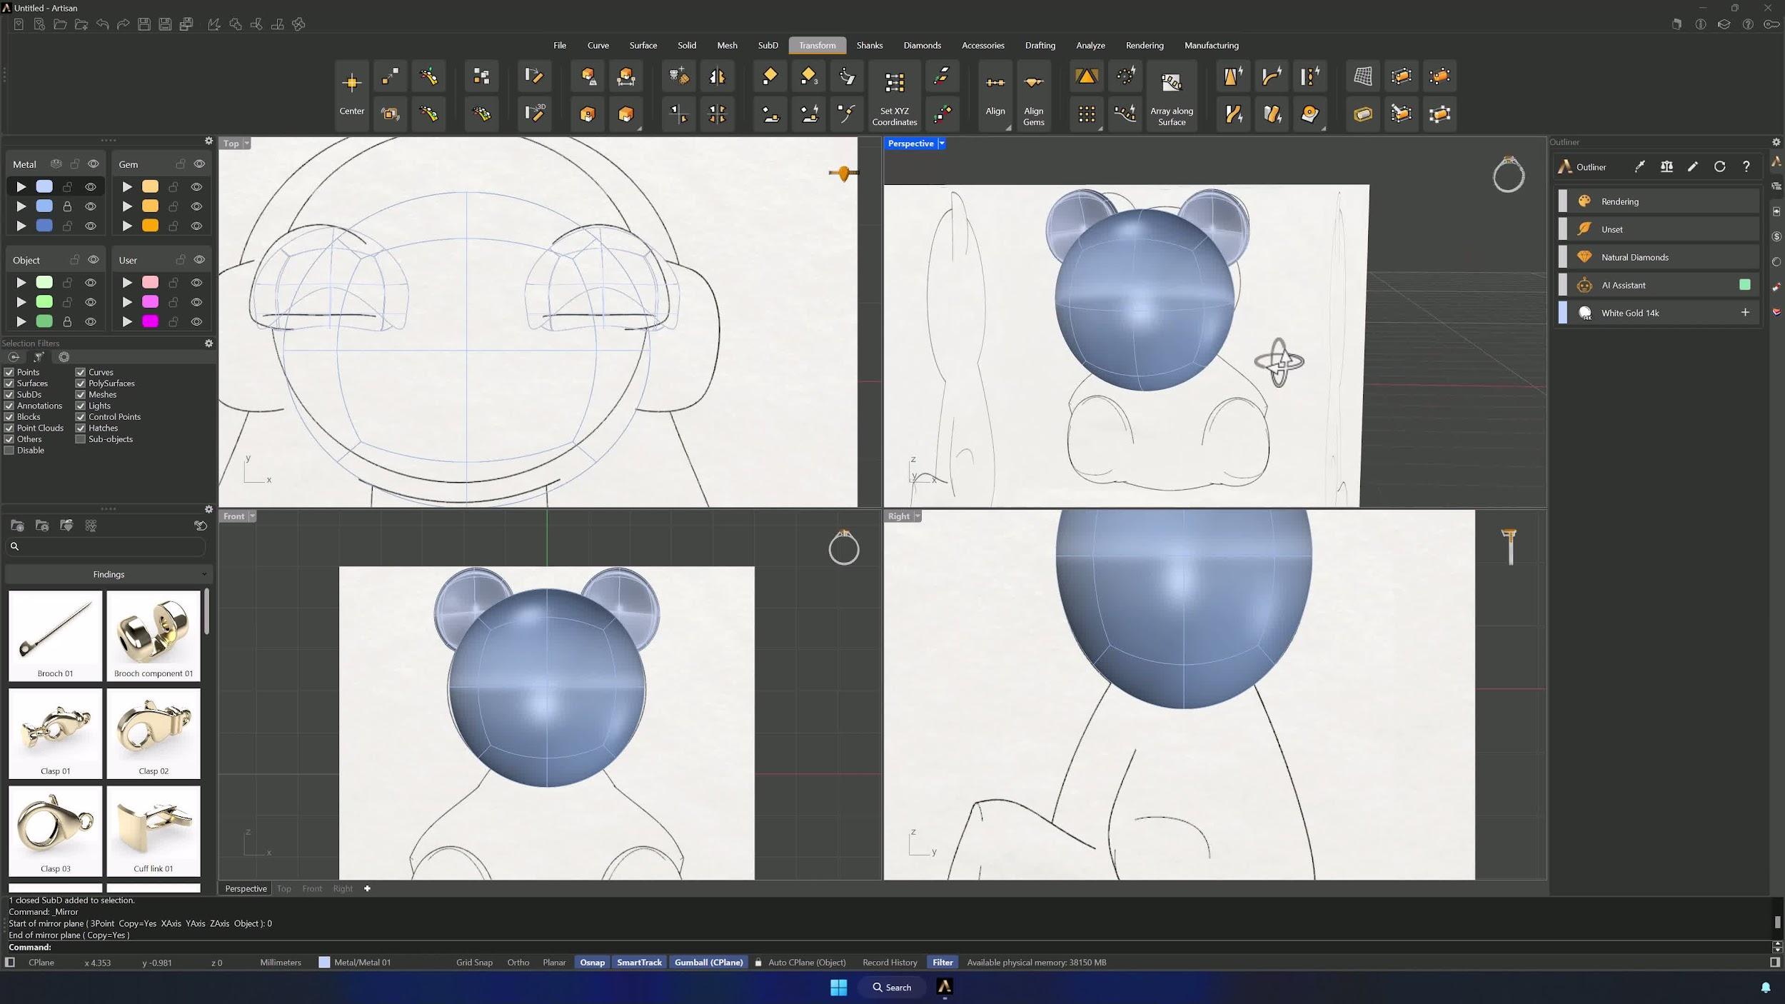The image size is (1785, 1004).
Task: Switch to the SubD ribbon tab
Action: (768, 45)
